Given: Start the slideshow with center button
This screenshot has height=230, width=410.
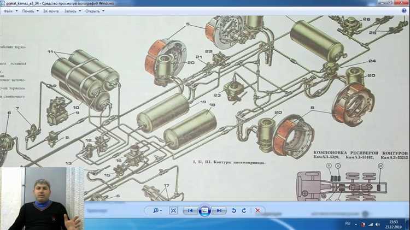Looking at the screenshot, I should pyautogui.click(x=204, y=210).
